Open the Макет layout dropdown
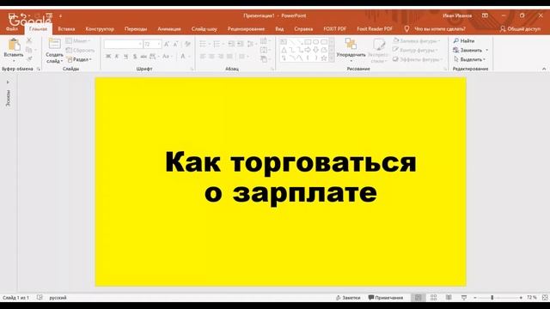 coord(78,41)
